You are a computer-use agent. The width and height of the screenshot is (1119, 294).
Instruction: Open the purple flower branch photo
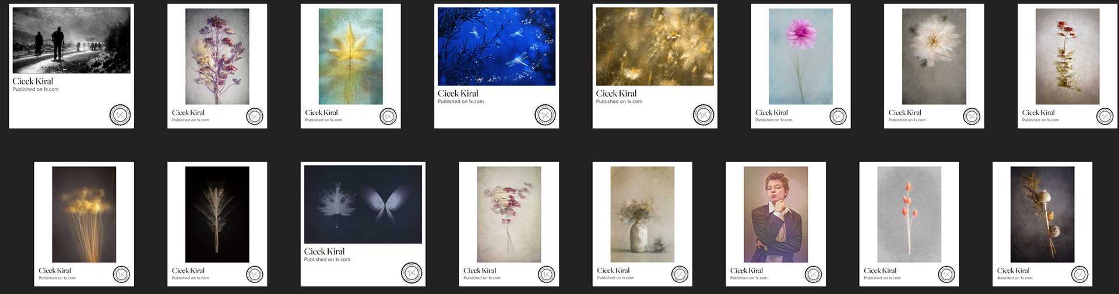217,56
